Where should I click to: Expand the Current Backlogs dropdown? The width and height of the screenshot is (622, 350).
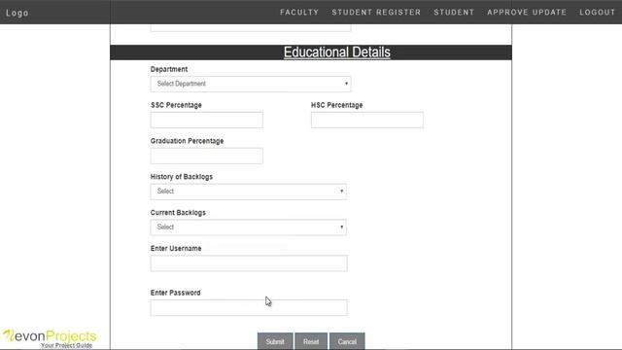click(249, 227)
